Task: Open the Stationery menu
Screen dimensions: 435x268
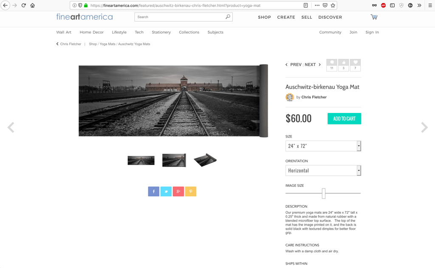Action: click(x=161, y=32)
